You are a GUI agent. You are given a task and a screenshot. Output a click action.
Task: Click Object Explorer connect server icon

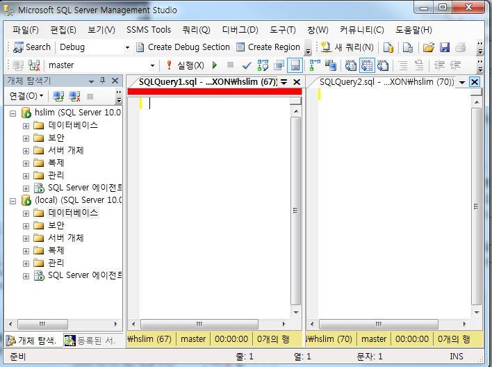[x=58, y=97]
